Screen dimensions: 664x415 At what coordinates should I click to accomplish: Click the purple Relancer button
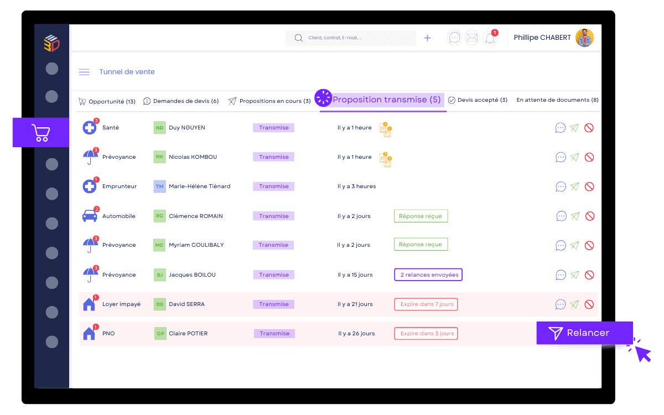[584, 333]
